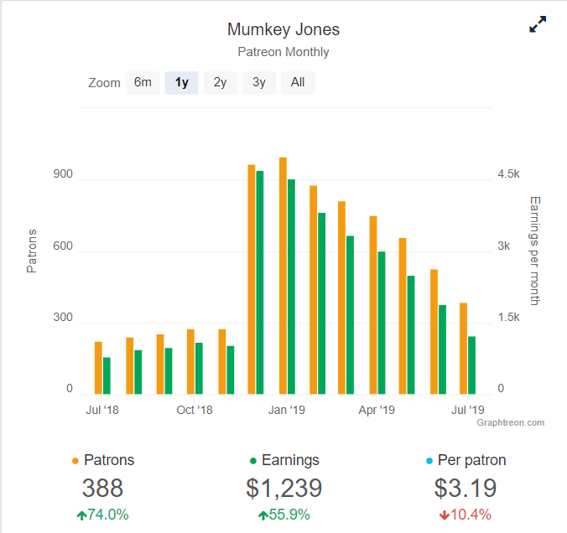Viewport: 567px width, 533px height.
Task: Click the Earnings per month axis title
Action: (535, 251)
